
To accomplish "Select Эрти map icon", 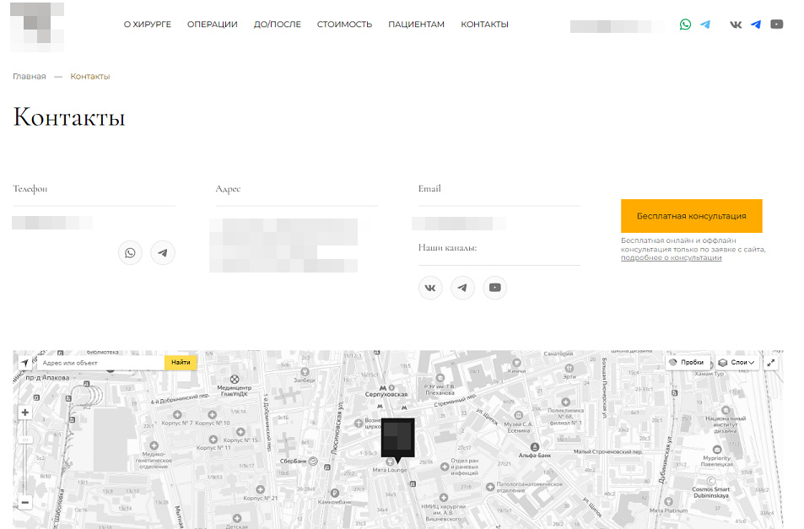I will click(569, 368).
